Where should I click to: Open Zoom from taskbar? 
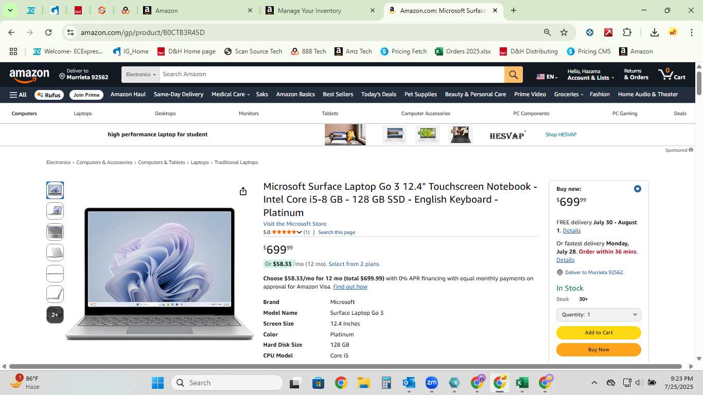431,383
